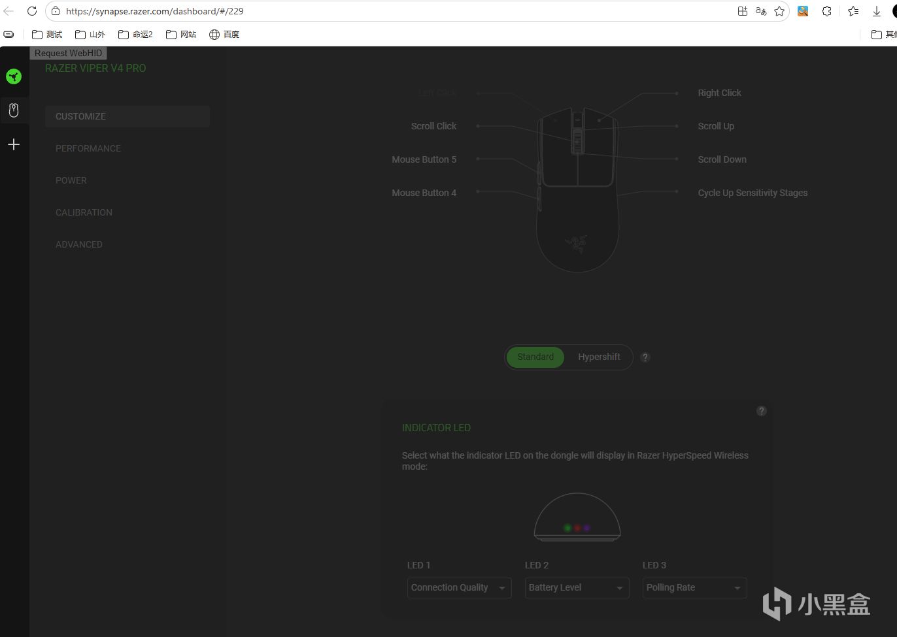The width and height of the screenshot is (897, 637).
Task: Click the LED 3 label
Action: pyautogui.click(x=654, y=565)
